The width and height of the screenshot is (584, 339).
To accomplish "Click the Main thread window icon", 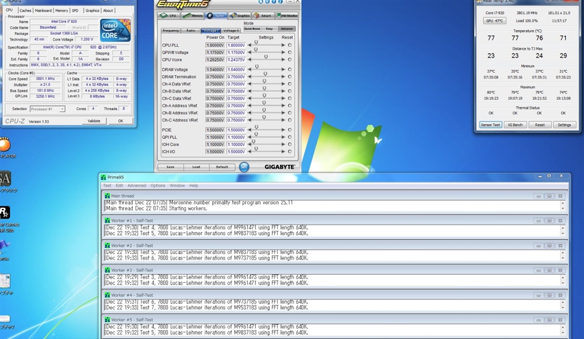I will [107, 196].
